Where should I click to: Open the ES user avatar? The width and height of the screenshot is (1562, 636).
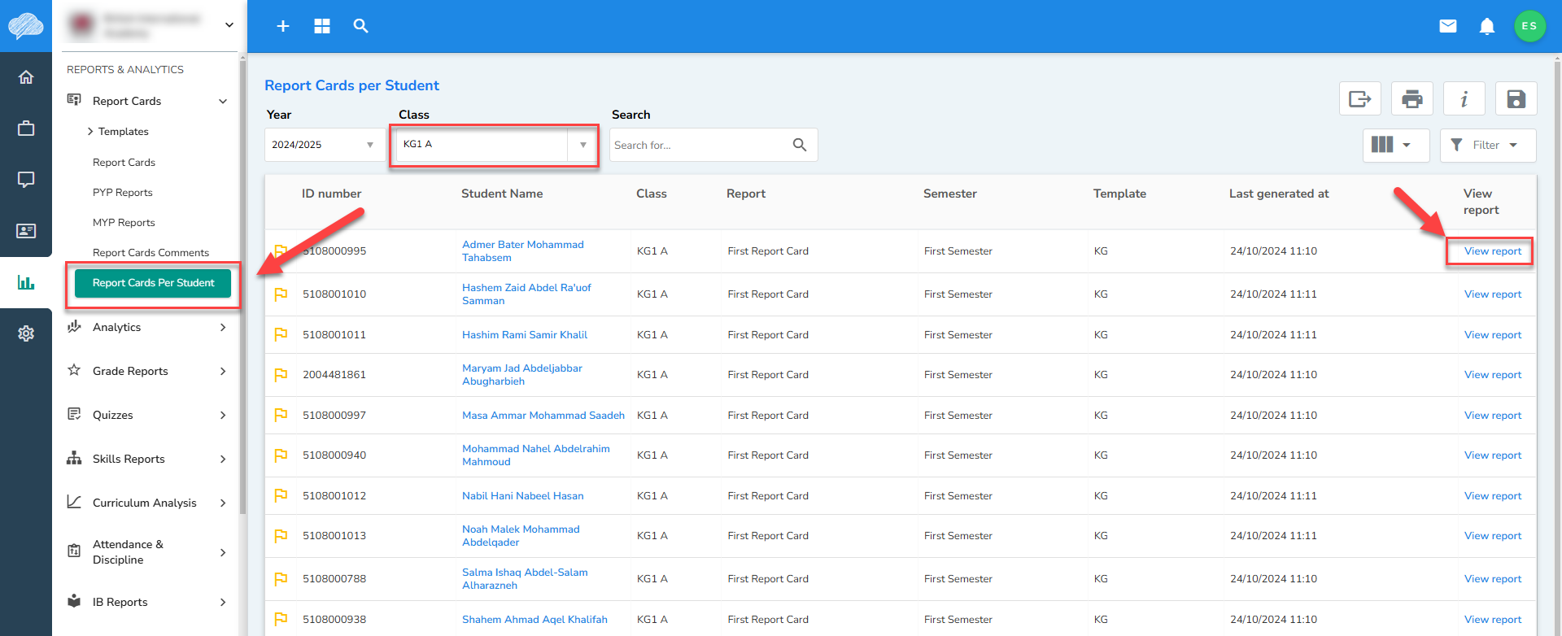[x=1529, y=26]
